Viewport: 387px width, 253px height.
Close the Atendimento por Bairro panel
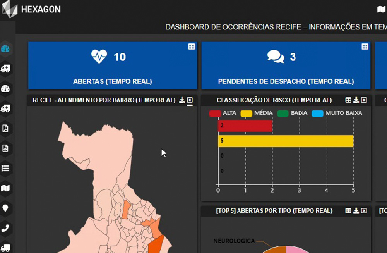[x=190, y=100]
